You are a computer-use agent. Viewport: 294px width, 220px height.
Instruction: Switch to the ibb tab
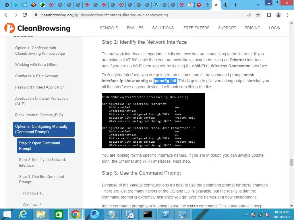coord(25,5)
